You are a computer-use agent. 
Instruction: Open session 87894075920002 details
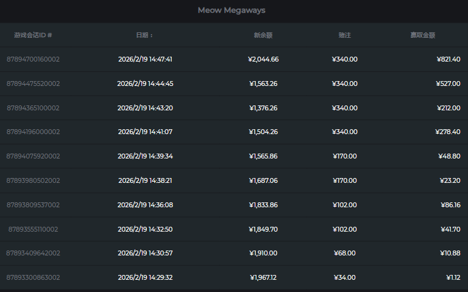pyautogui.click(x=33, y=156)
